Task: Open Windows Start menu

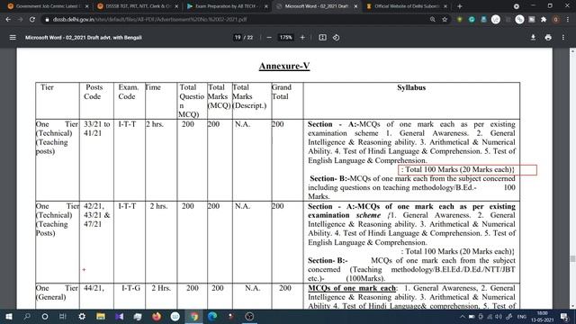Action: coord(8,316)
